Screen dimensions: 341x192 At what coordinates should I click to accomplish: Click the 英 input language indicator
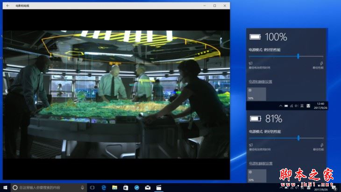[302, 106]
